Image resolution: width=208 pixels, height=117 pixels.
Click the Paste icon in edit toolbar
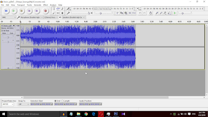coord(126,13)
